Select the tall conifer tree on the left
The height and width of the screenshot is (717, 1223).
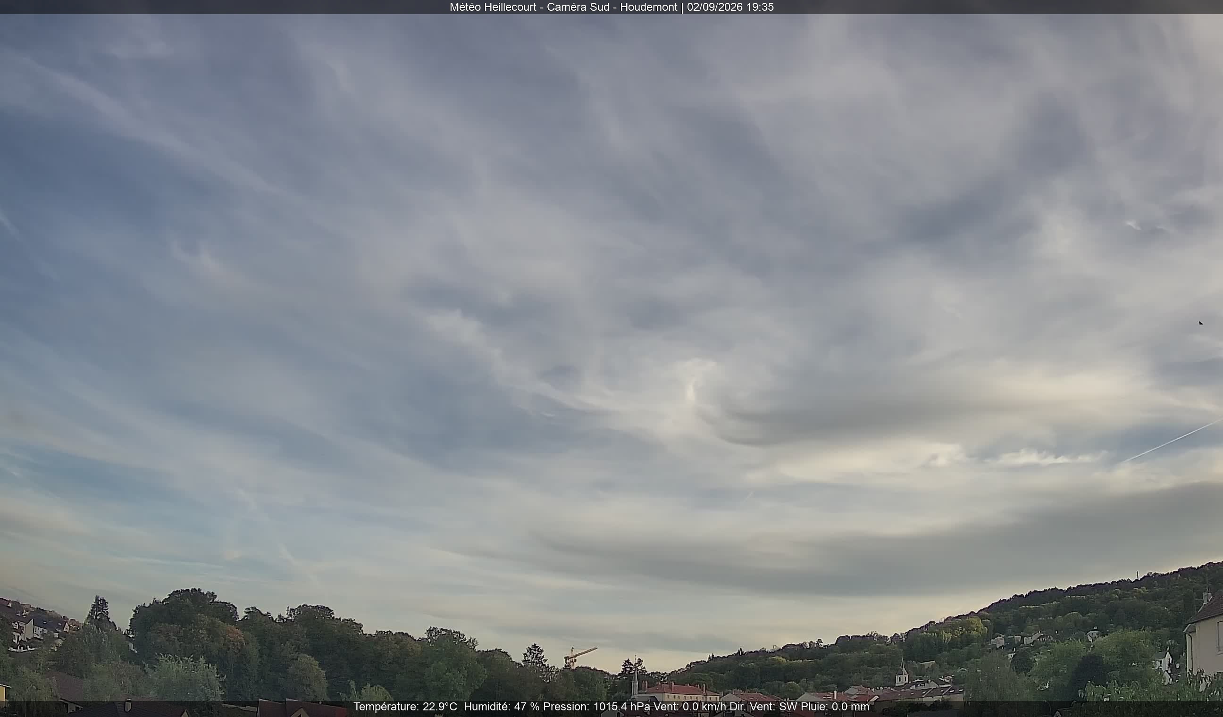(x=100, y=614)
